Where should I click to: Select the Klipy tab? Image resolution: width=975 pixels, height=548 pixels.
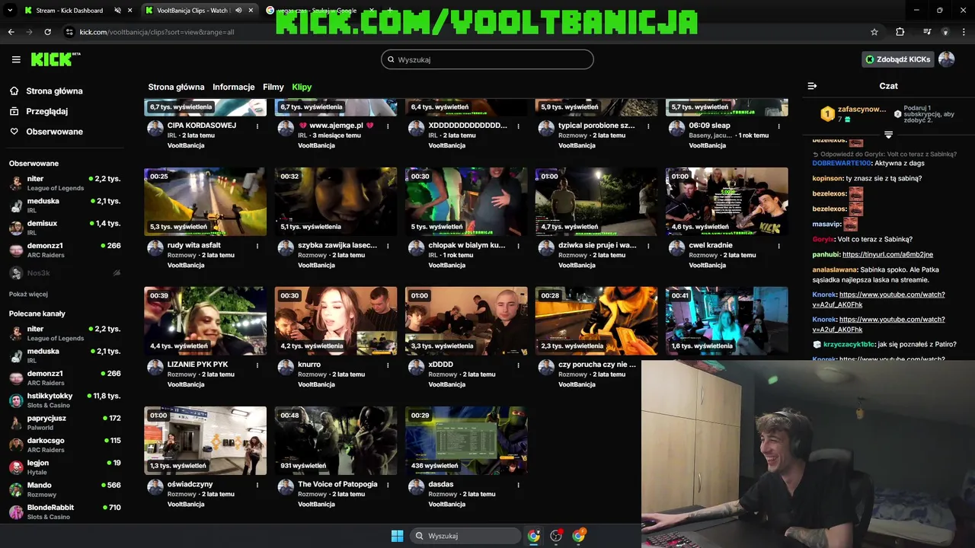302,87
